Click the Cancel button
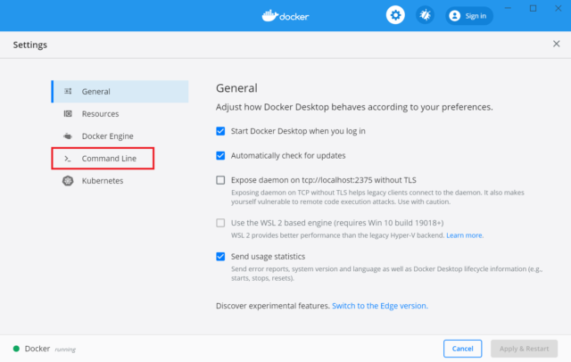 462,349
